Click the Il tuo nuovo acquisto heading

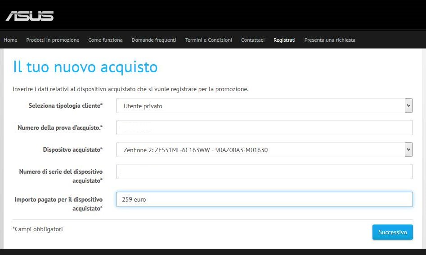coord(85,67)
